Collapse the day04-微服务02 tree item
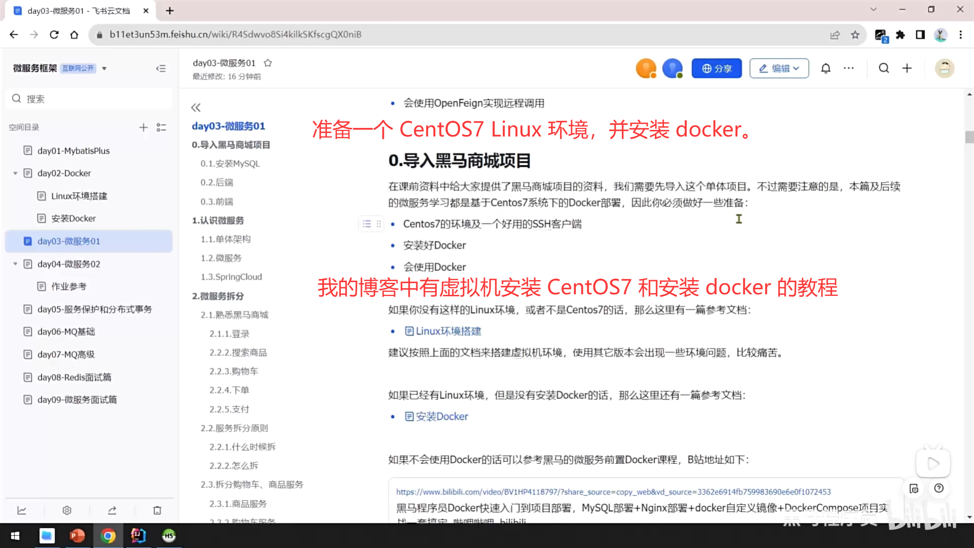 15,264
